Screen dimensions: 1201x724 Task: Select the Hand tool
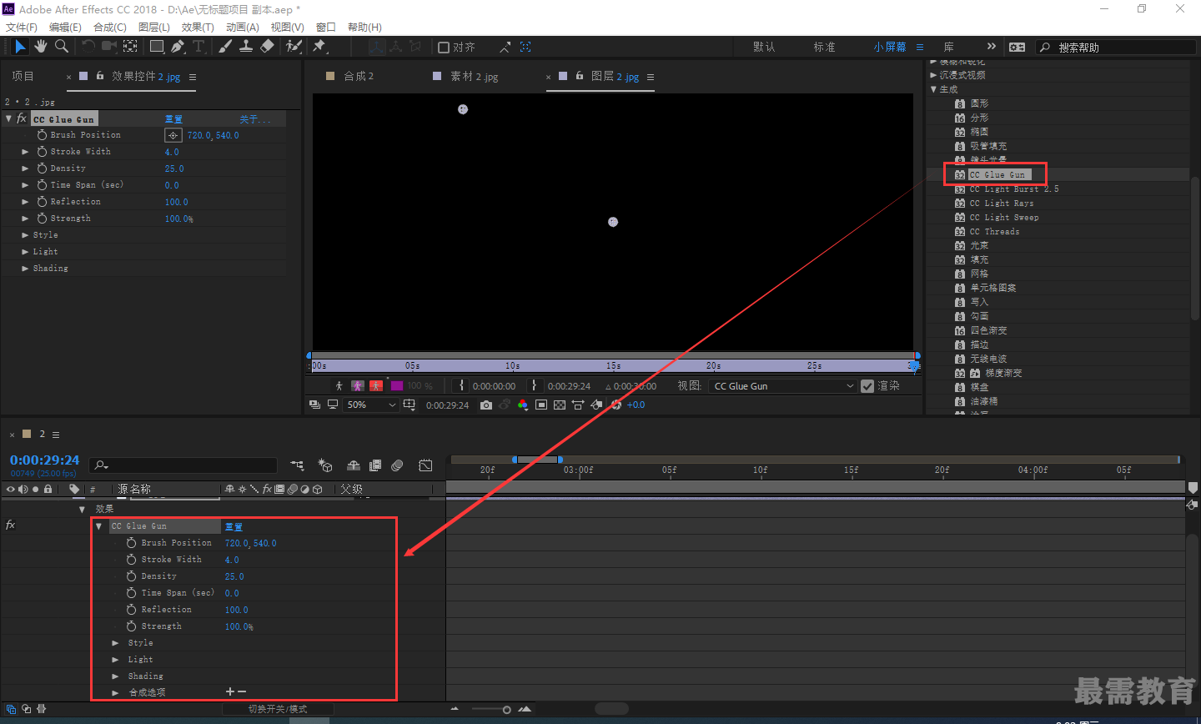click(41, 47)
